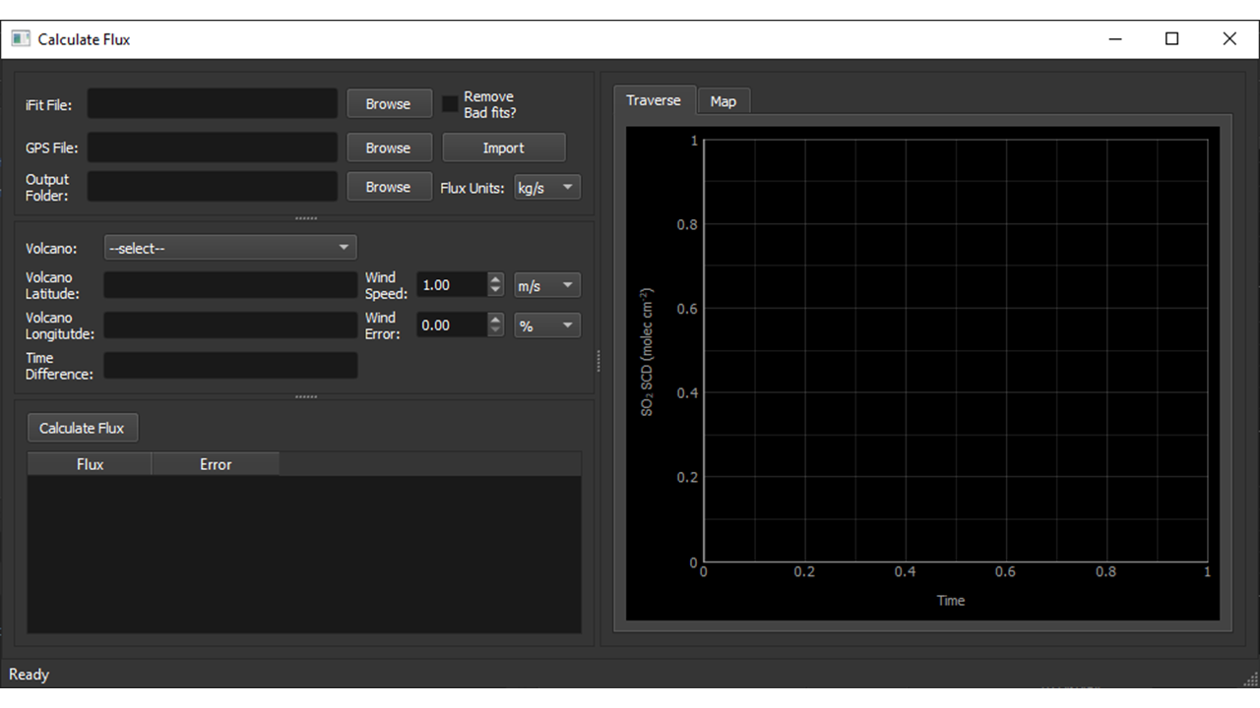
Task: Close the Calculate Flux window
Action: tap(1229, 39)
